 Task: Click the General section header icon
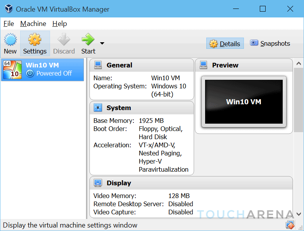[98, 65]
